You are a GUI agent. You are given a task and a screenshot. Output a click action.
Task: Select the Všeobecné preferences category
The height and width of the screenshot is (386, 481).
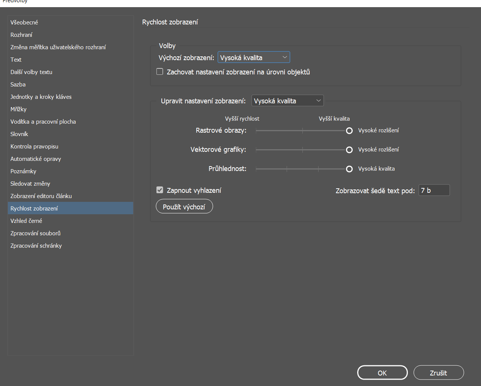tap(24, 22)
